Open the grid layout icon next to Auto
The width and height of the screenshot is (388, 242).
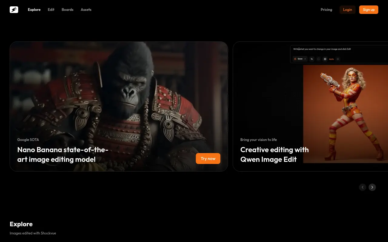338,59
